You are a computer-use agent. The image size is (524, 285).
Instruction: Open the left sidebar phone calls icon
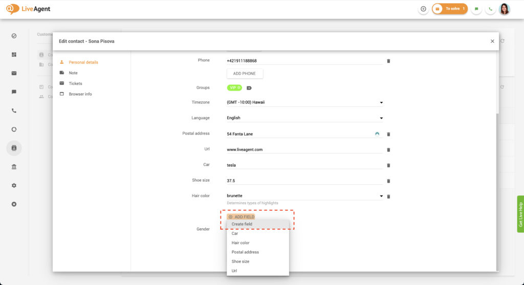coord(14,111)
